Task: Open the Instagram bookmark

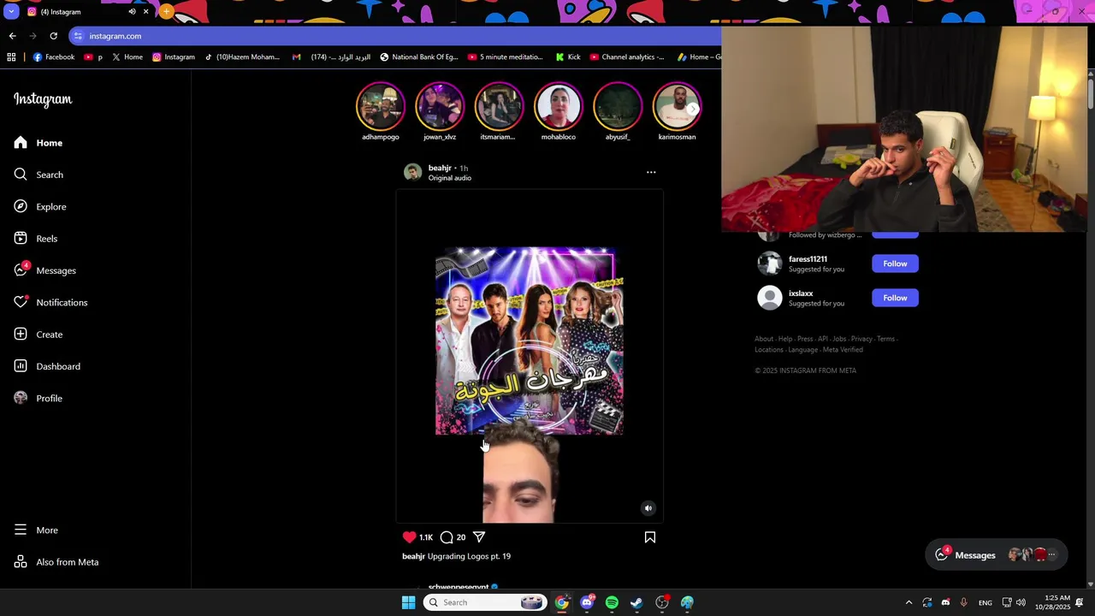Action: (174, 57)
